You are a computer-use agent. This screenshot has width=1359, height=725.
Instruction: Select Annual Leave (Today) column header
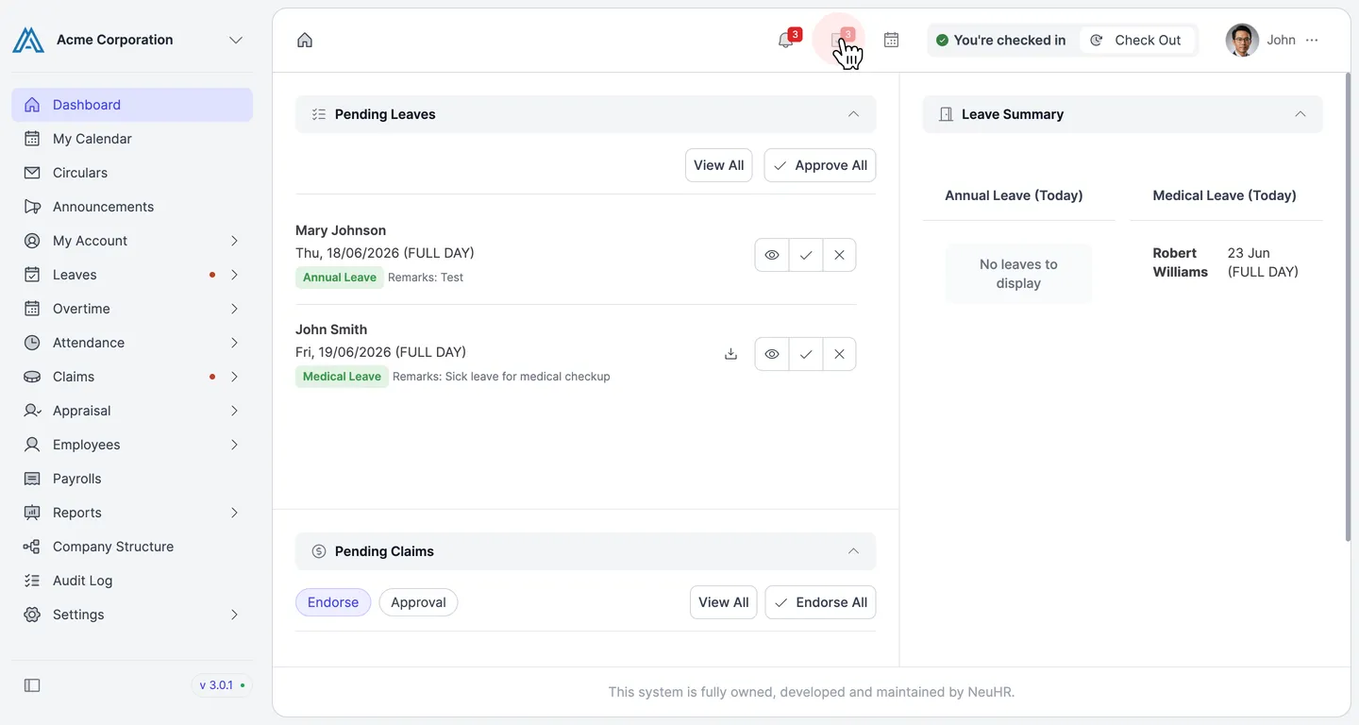1014,195
